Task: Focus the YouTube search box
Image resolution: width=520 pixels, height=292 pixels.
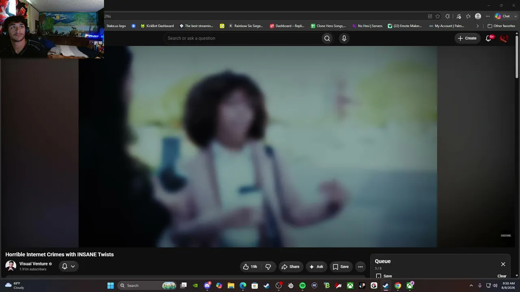Action: point(242,38)
